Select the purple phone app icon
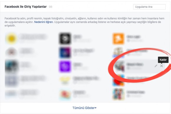Image resolution: width=171 pixels, height=114 pixels. [65, 66]
